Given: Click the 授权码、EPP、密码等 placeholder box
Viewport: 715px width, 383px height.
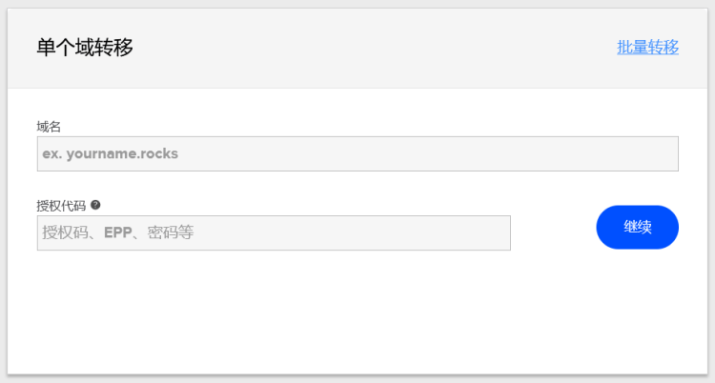Looking at the screenshot, I should [x=274, y=233].
